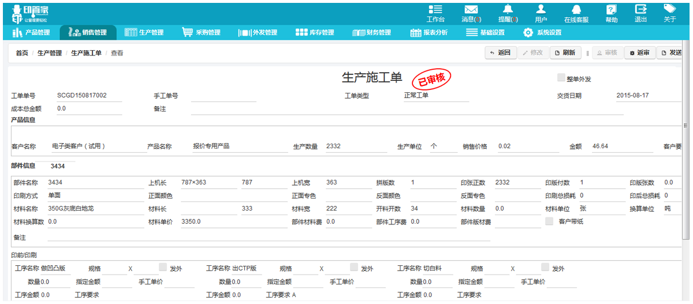Open the 工作台 workbench icon
This screenshot has width=693, height=304.
point(435,9)
